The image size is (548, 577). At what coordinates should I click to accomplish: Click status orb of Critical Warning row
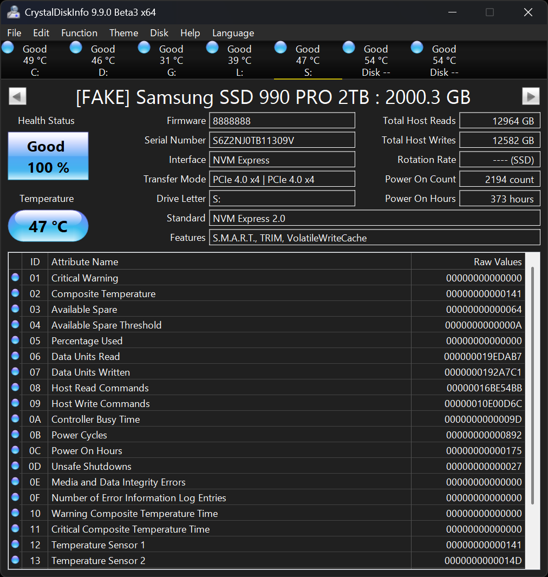pyautogui.click(x=15, y=277)
